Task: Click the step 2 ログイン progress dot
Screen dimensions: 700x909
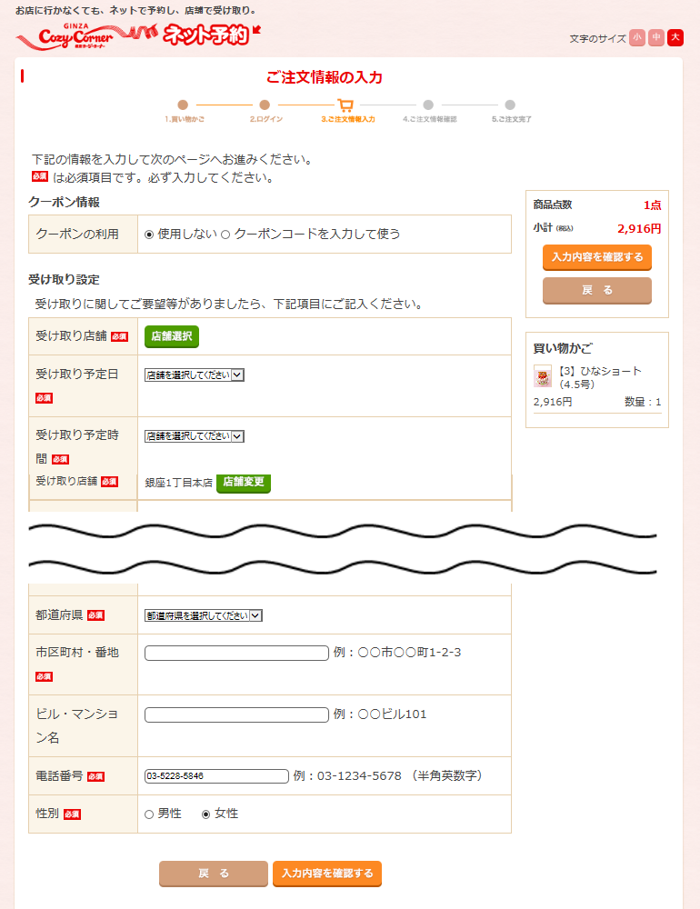Action: 265,105
